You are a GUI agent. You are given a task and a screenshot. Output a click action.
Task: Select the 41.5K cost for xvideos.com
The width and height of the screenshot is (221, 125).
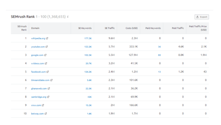pyautogui.click(x=134, y=63)
